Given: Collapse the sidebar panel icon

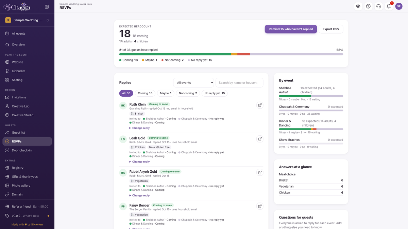Looking at the screenshot, I should [47, 7].
